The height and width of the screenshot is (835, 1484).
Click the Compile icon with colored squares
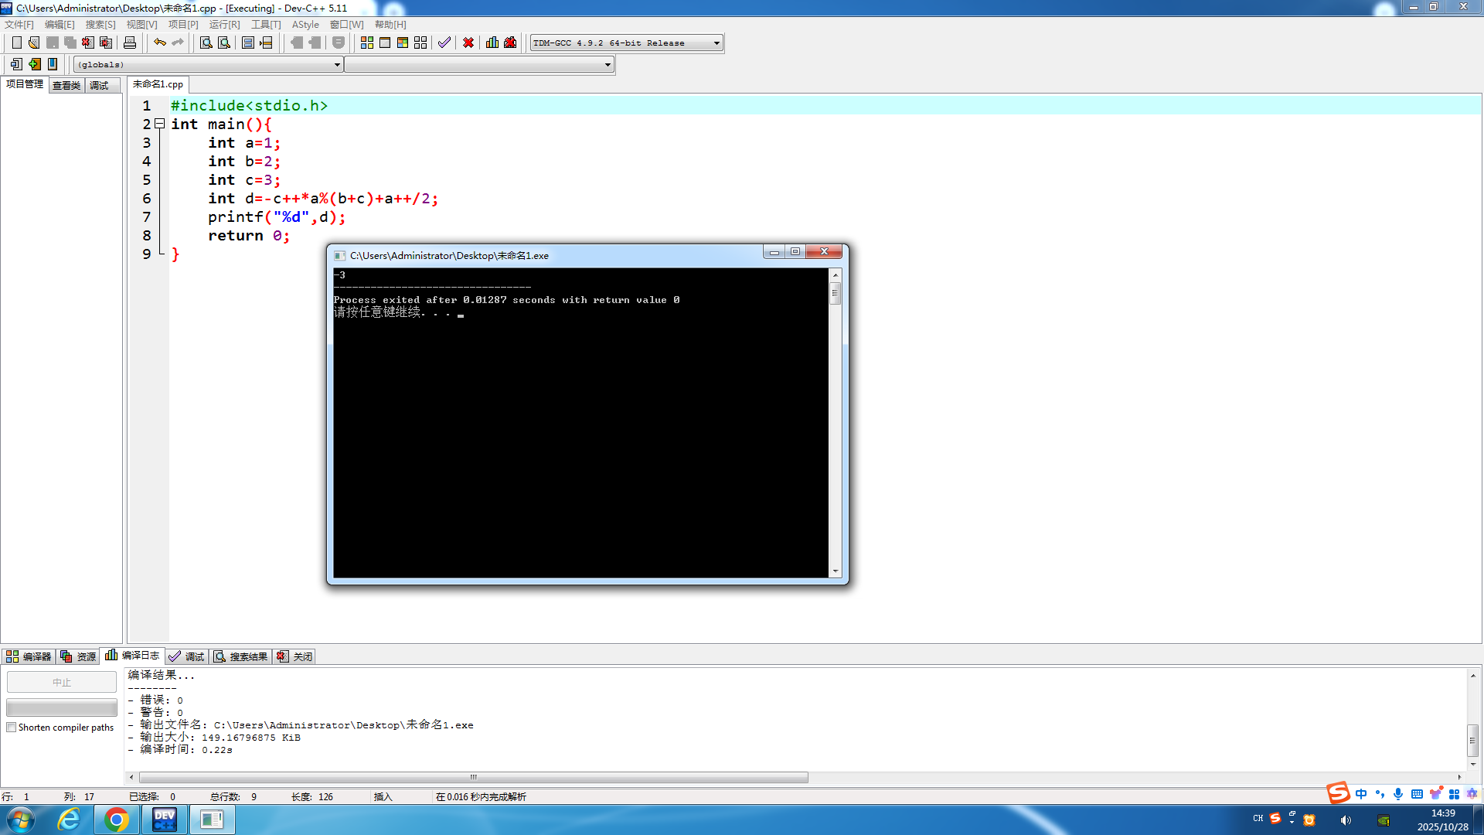coord(367,43)
